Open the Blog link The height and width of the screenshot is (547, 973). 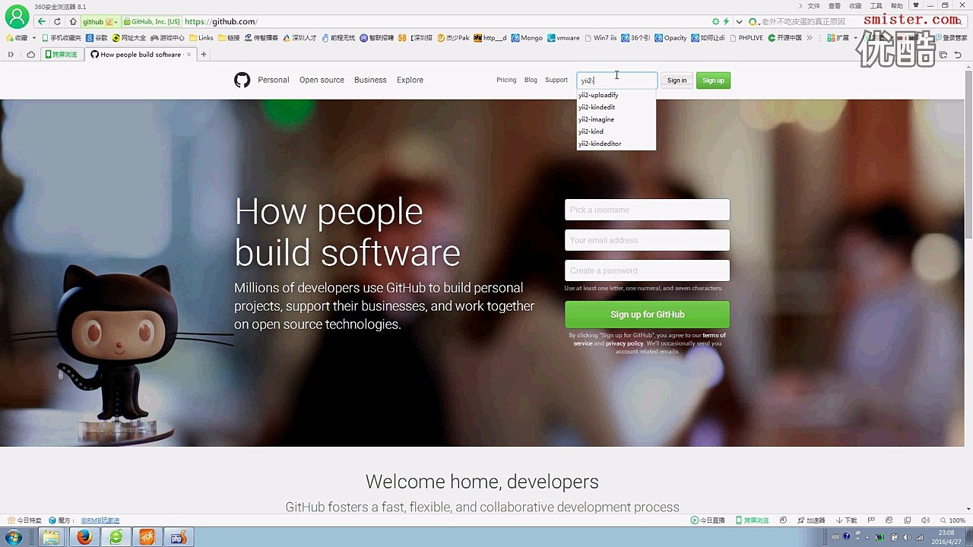[x=531, y=80]
